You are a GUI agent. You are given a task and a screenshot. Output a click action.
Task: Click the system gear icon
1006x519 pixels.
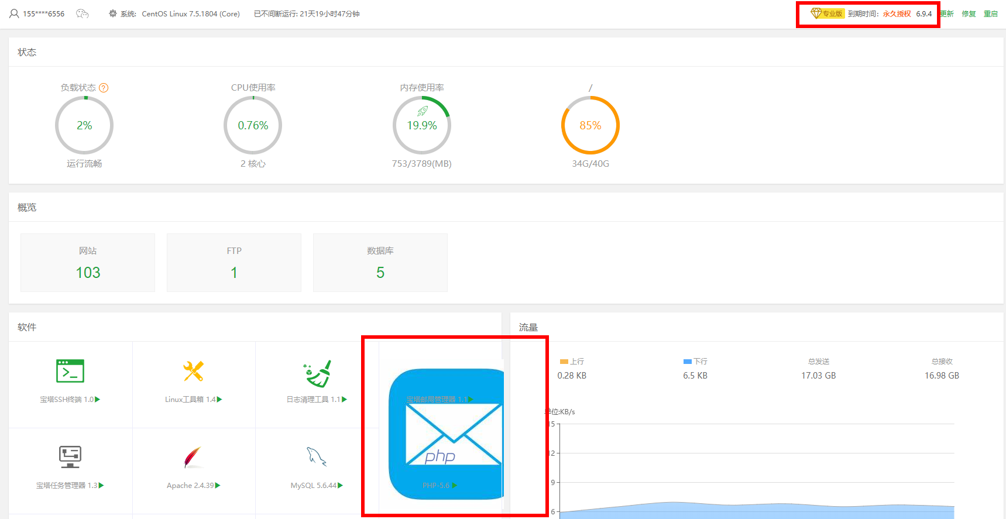(x=113, y=13)
